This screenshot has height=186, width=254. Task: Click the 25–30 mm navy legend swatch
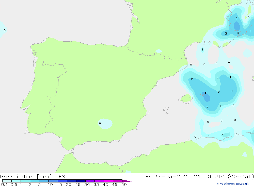click(81, 181)
